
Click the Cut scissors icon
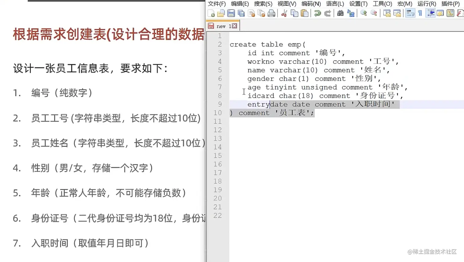(284, 13)
